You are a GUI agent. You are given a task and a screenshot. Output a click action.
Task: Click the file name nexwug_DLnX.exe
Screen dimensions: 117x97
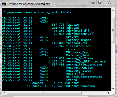click(80, 58)
